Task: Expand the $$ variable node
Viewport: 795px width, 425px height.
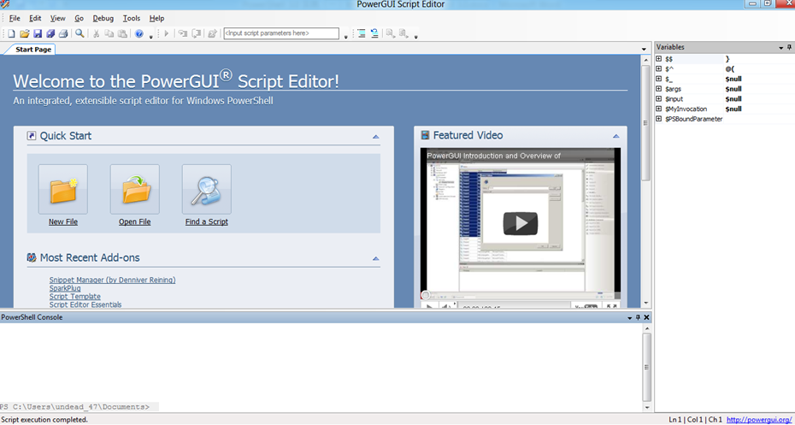Action: point(659,59)
